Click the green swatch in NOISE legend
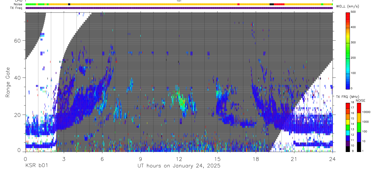 (359, 127)
